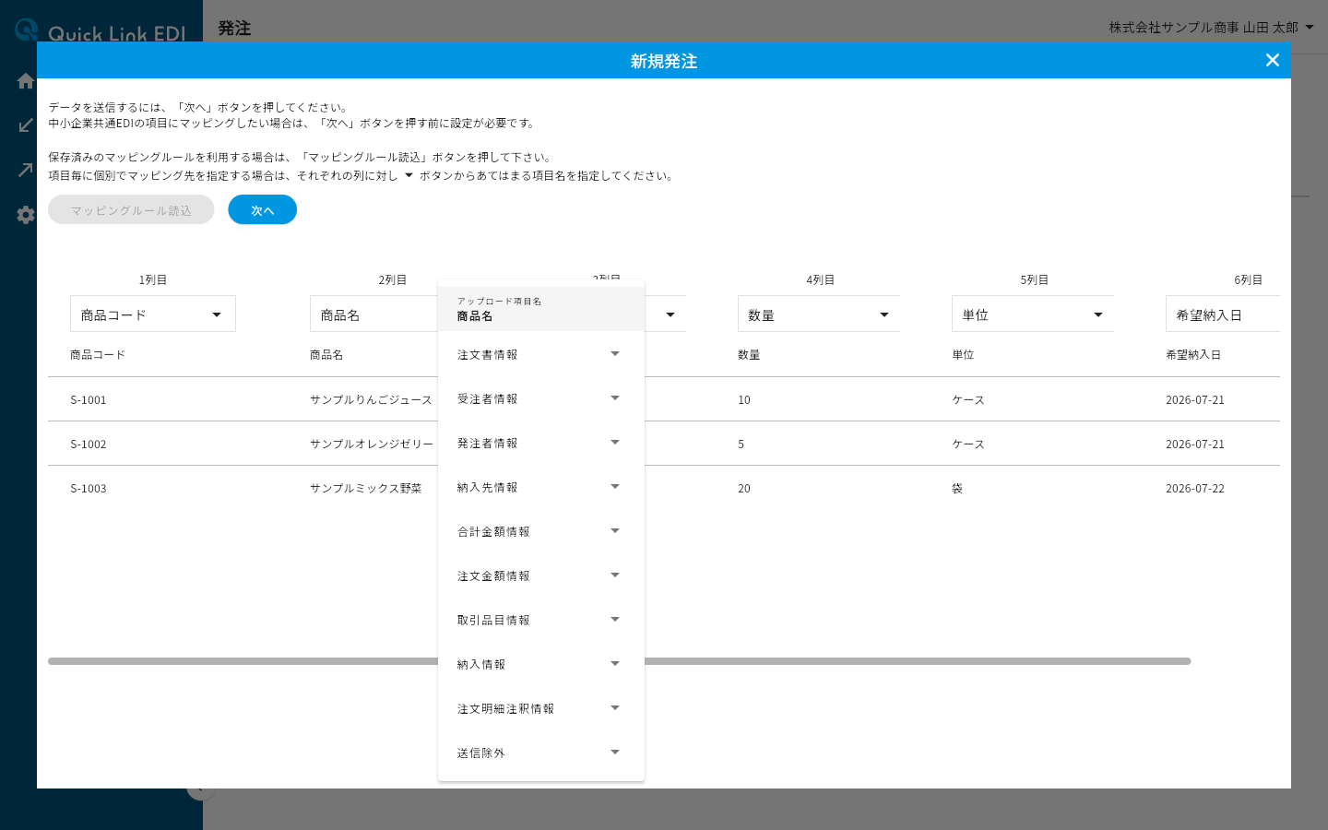Screen dimensions: 1328x830
Task: Open the 商品コード column dropdown
Action: click(153, 314)
